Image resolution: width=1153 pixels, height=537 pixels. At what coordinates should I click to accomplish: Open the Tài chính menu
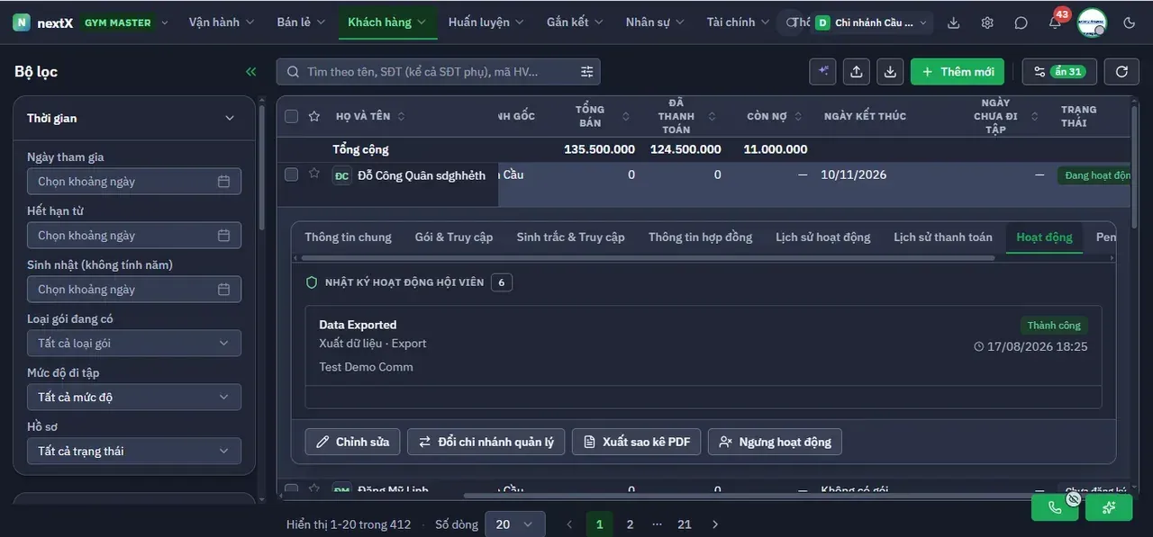[739, 22]
